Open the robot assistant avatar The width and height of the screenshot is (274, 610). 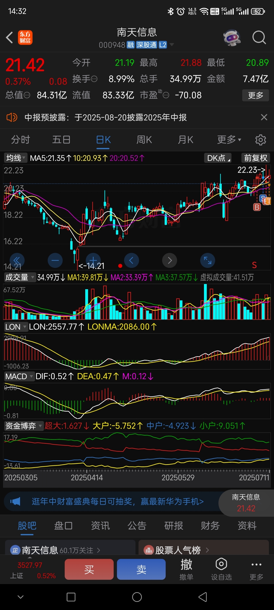pyautogui.click(x=232, y=38)
